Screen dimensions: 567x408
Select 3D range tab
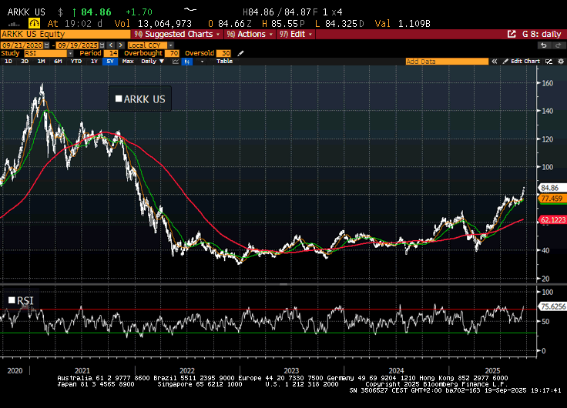(x=25, y=62)
